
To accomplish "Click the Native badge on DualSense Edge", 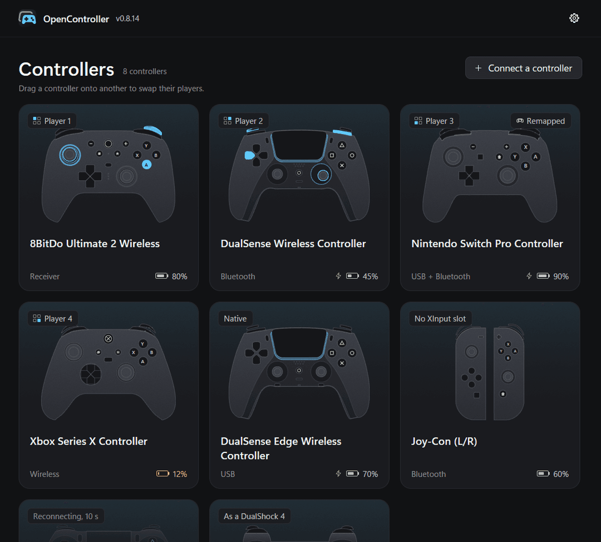I will click(235, 318).
